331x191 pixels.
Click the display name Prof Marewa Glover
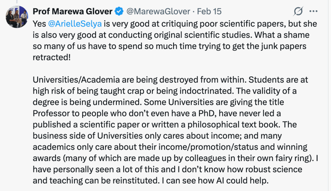(72, 12)
